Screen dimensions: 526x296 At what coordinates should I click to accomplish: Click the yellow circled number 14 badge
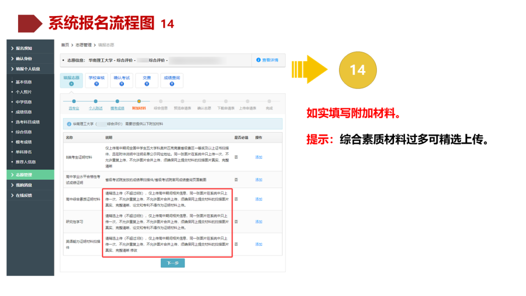coord(358,70)
